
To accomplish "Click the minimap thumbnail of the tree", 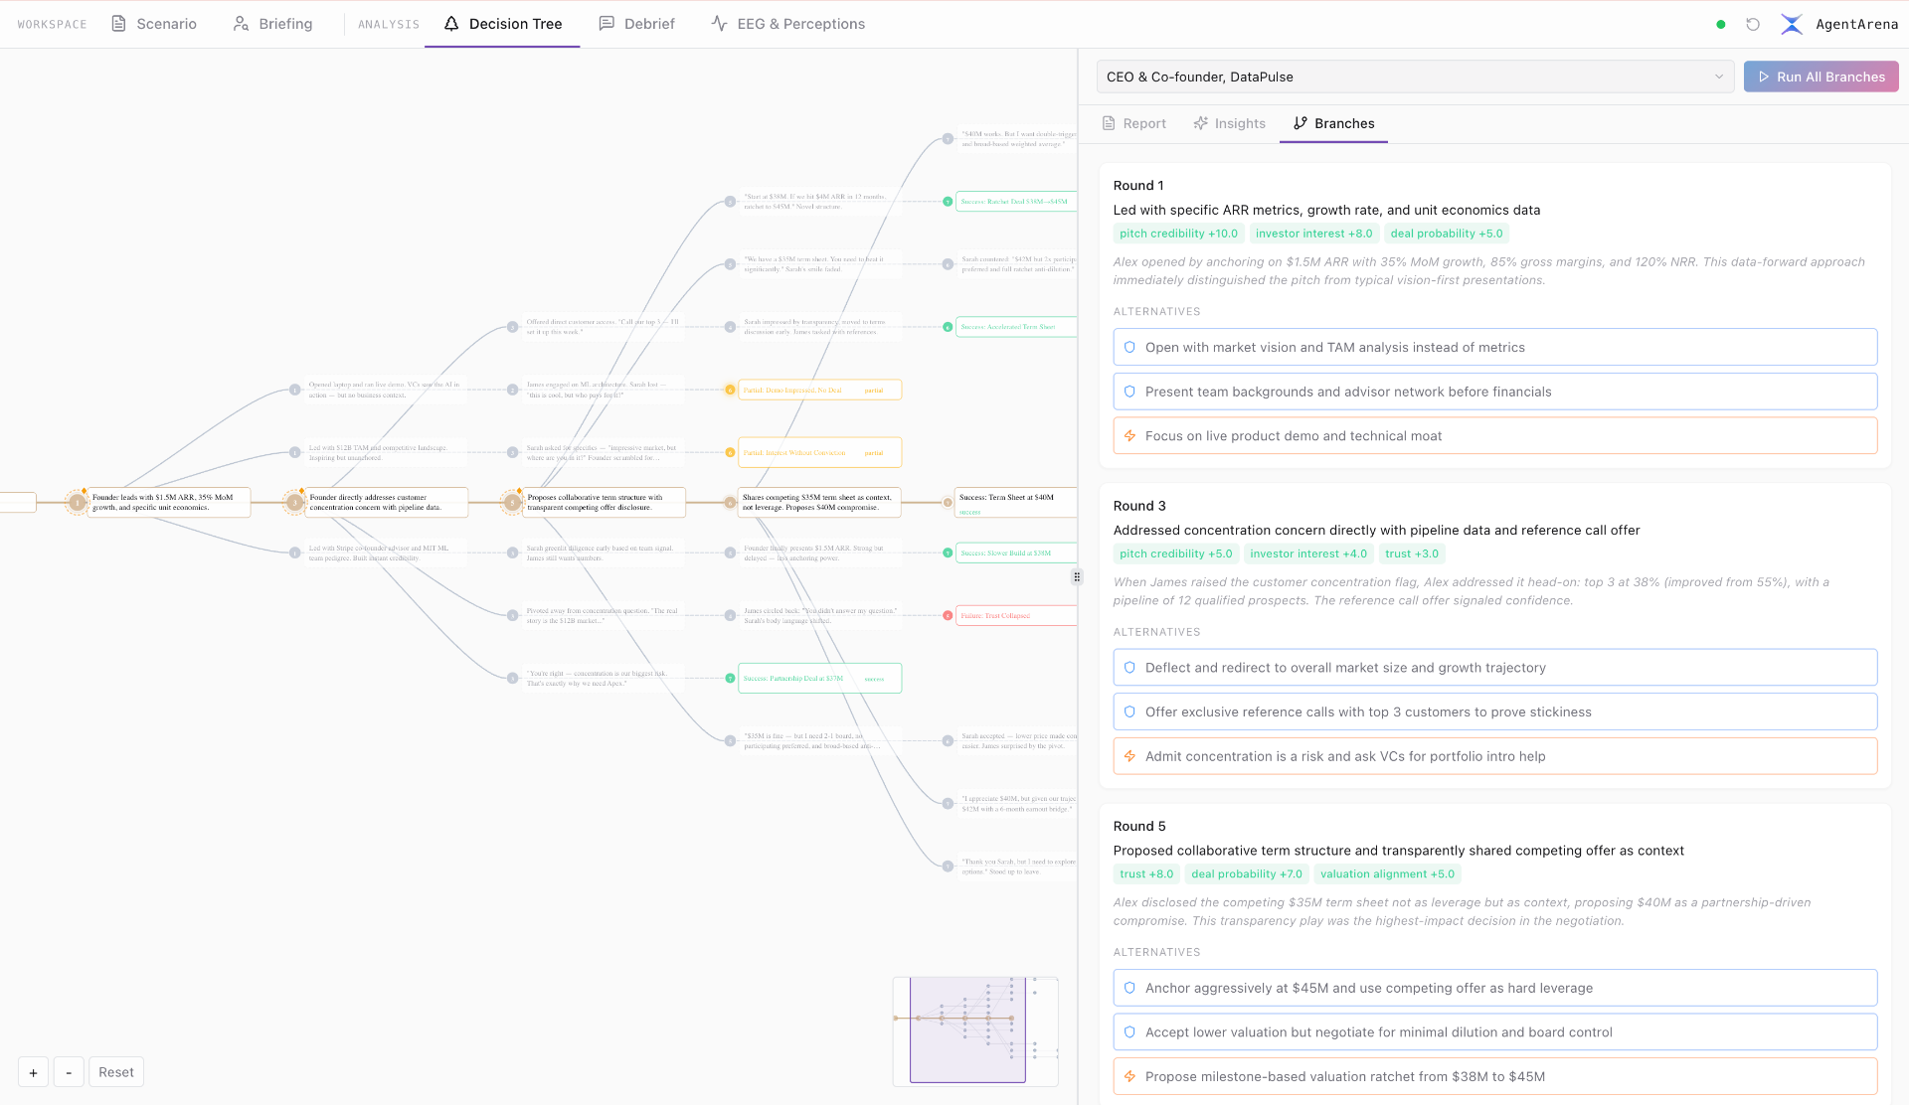I will (x=975, y=1031).
